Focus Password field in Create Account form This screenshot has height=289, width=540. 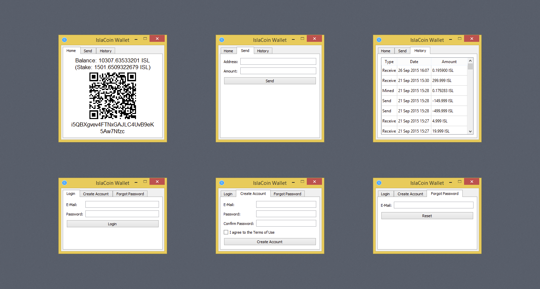[x=286, y=214]
